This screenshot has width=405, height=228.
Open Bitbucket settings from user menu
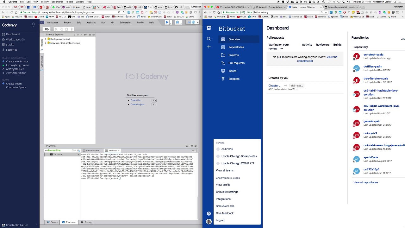[x=227, y=192]
